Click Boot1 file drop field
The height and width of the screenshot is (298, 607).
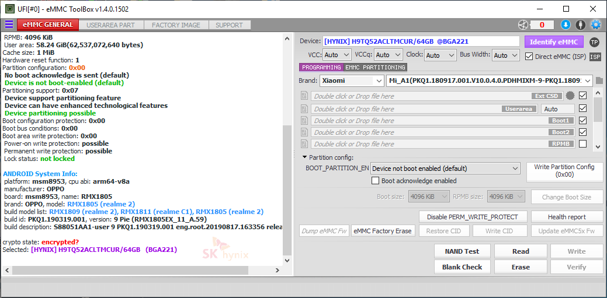[x=442, y=121]
